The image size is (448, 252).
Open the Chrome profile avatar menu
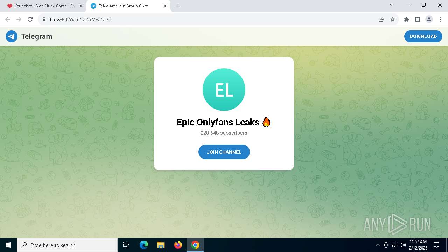coord(429,19)
